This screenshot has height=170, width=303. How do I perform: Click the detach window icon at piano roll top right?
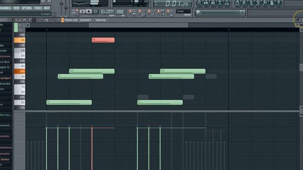tap(298, 20)
